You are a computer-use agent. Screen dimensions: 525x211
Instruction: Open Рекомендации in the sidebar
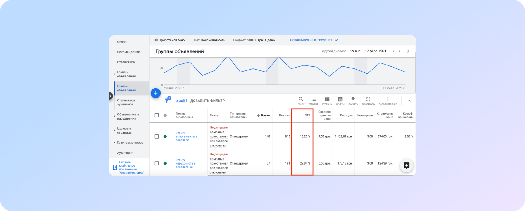coord(128,52)
